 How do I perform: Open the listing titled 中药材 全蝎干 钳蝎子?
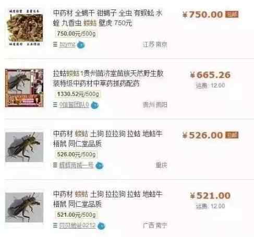[108, 18]
